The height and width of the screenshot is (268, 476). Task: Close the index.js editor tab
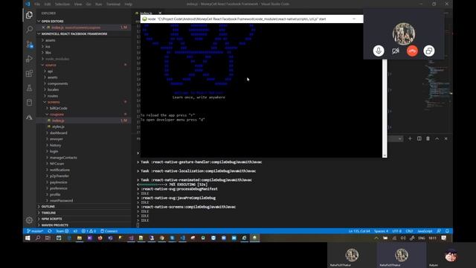point(160,13)
